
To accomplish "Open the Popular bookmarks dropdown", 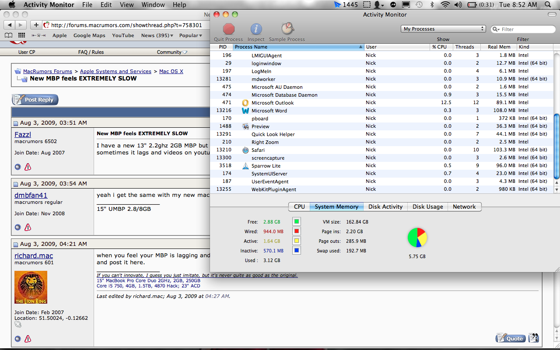I will click(191, 35).
